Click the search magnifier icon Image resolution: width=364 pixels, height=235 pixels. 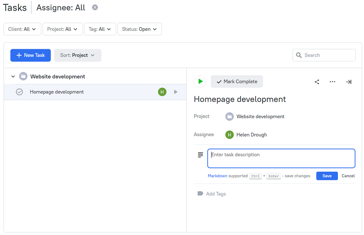pos(299,55)
